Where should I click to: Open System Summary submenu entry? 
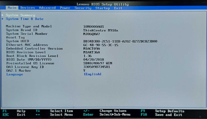click(20, 15)
